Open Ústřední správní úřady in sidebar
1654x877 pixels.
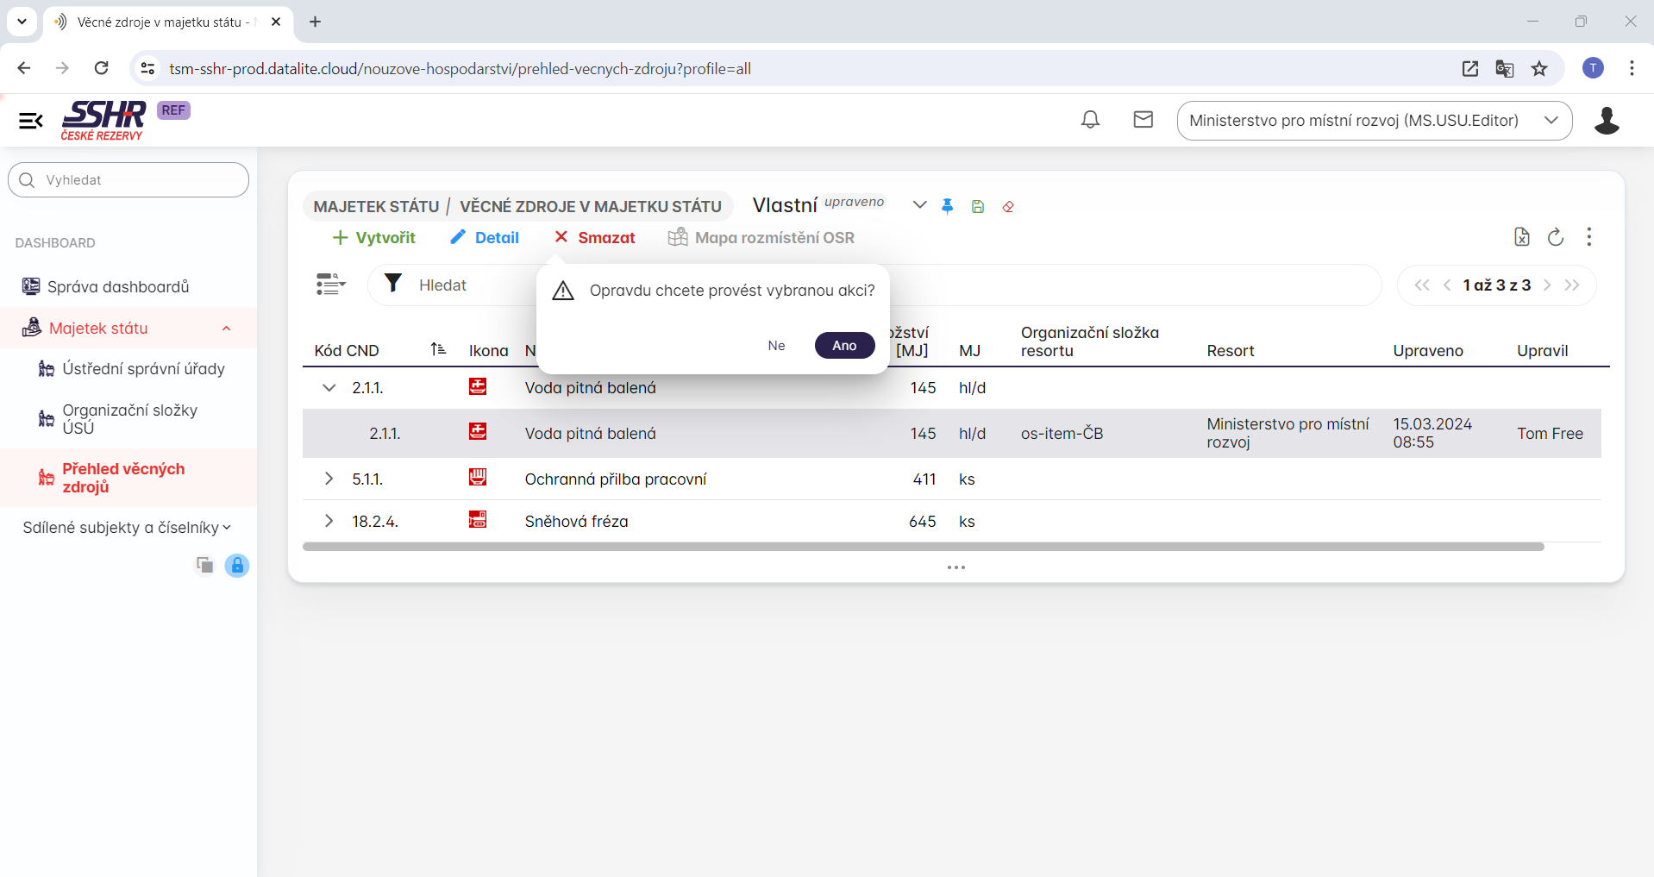click(x=143, y=369)
